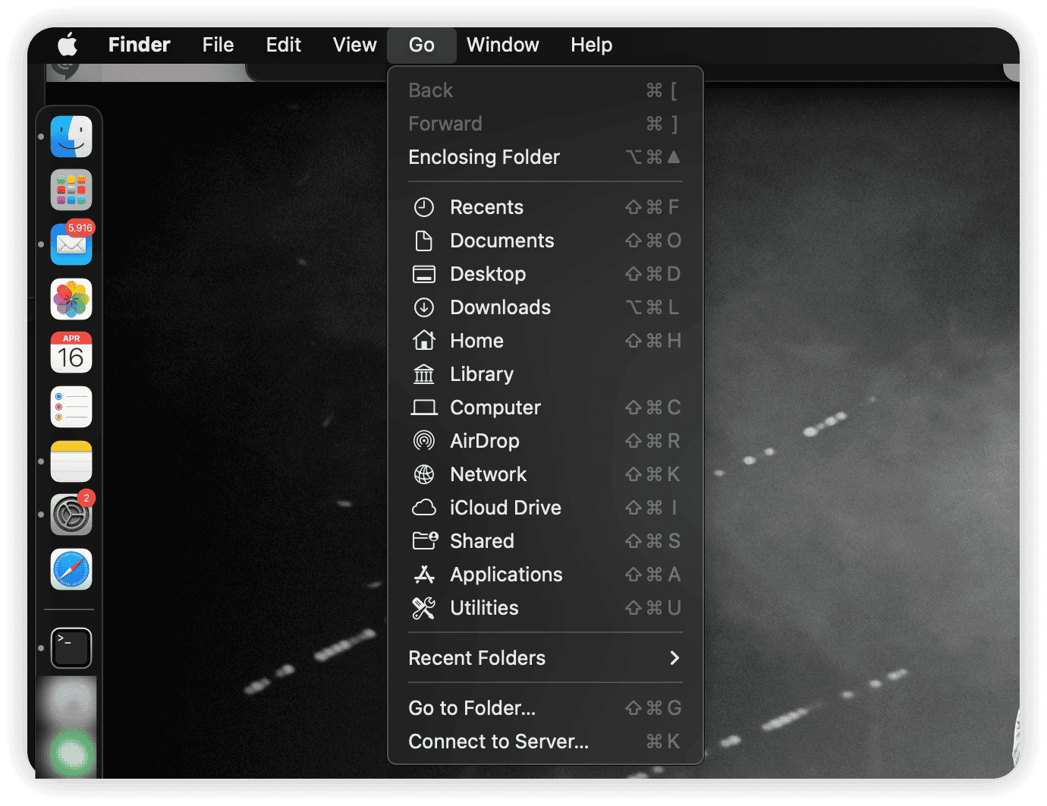
Task: Launch Safari from the Dock
Action: click(71, 569)
